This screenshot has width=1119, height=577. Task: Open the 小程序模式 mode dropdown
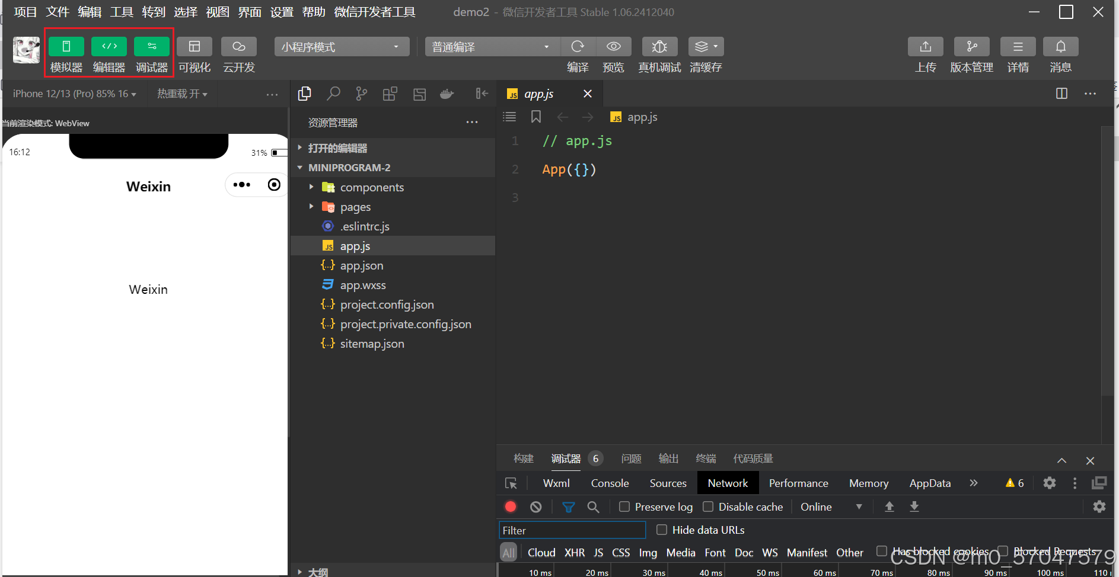click(342, 47)
